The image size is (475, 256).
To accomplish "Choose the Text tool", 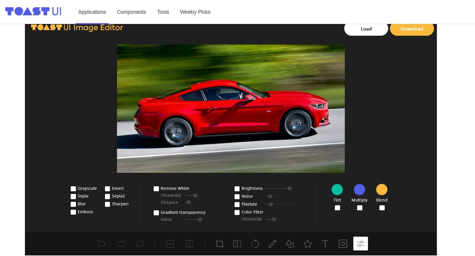I will [325, 244].
